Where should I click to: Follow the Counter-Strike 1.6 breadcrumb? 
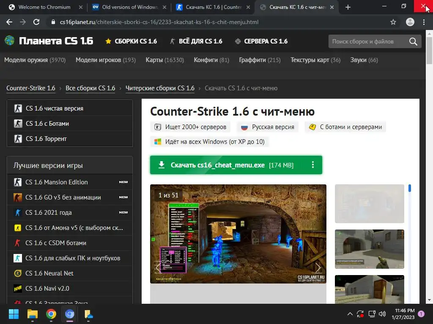[30, 88]
